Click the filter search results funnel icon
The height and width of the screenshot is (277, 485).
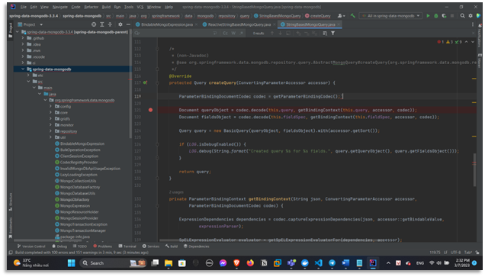332,33
